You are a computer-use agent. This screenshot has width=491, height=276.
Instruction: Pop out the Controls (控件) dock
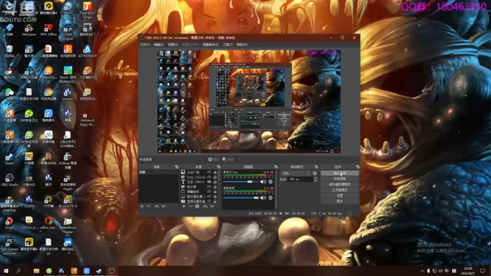tap(358, 167)
